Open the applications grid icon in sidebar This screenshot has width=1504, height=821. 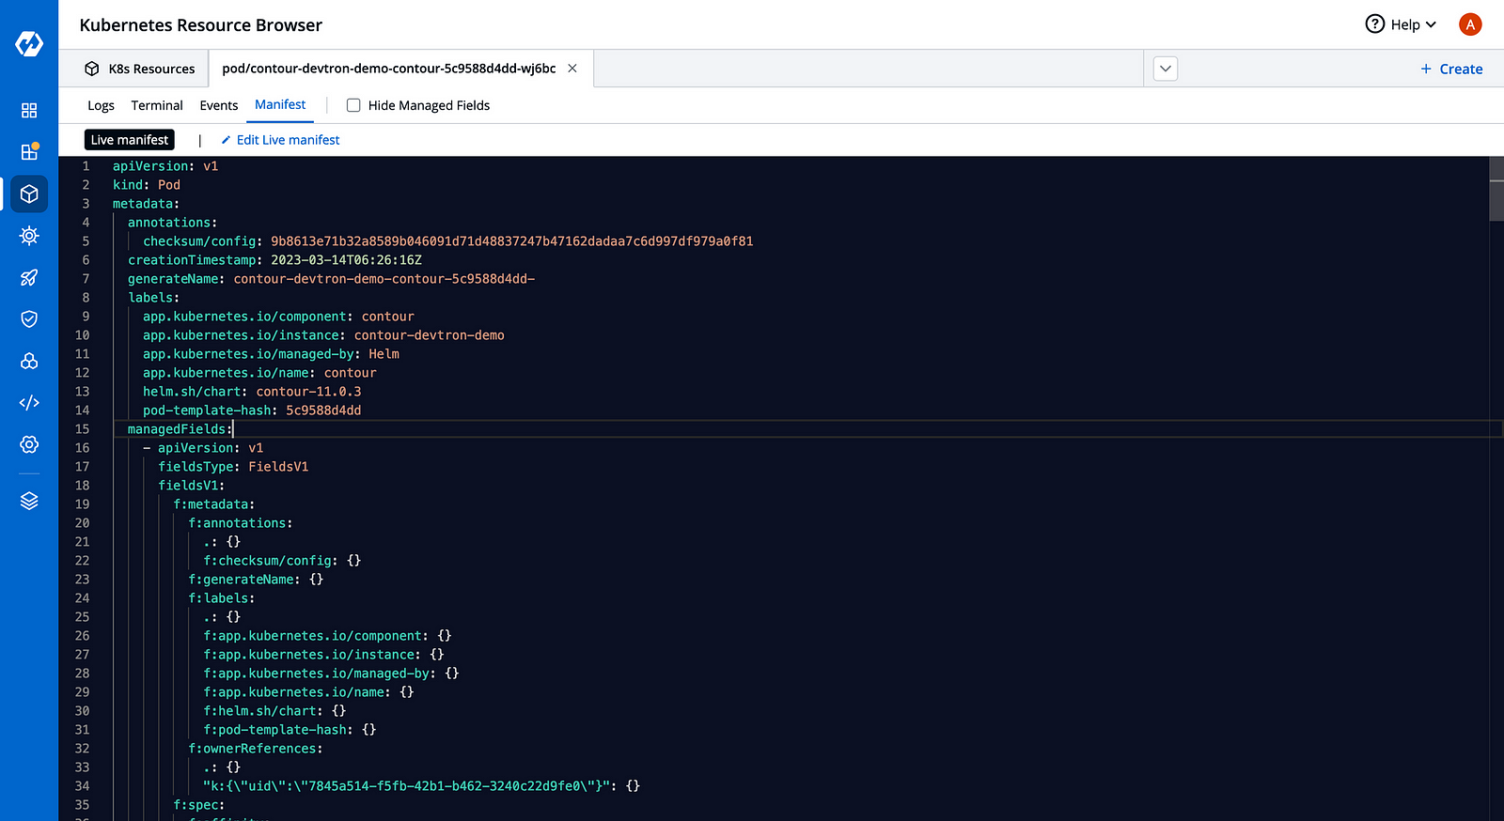pyautogui.click(x=29, y=111)
